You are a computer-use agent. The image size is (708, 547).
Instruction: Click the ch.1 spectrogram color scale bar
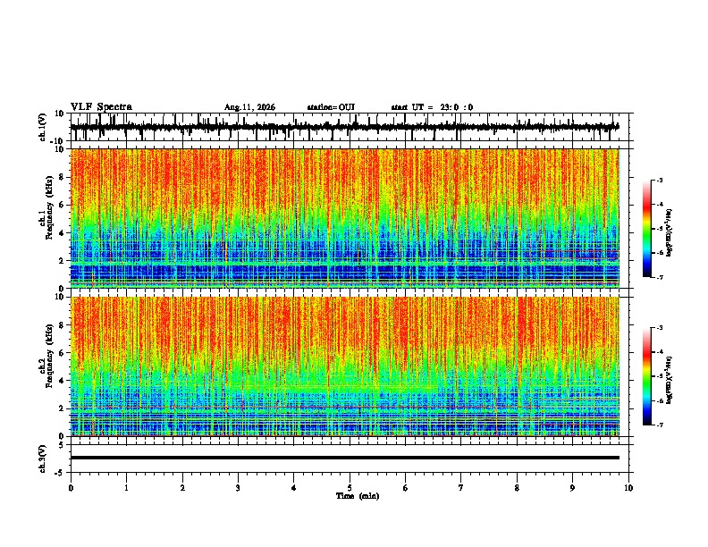coord(647,229)
